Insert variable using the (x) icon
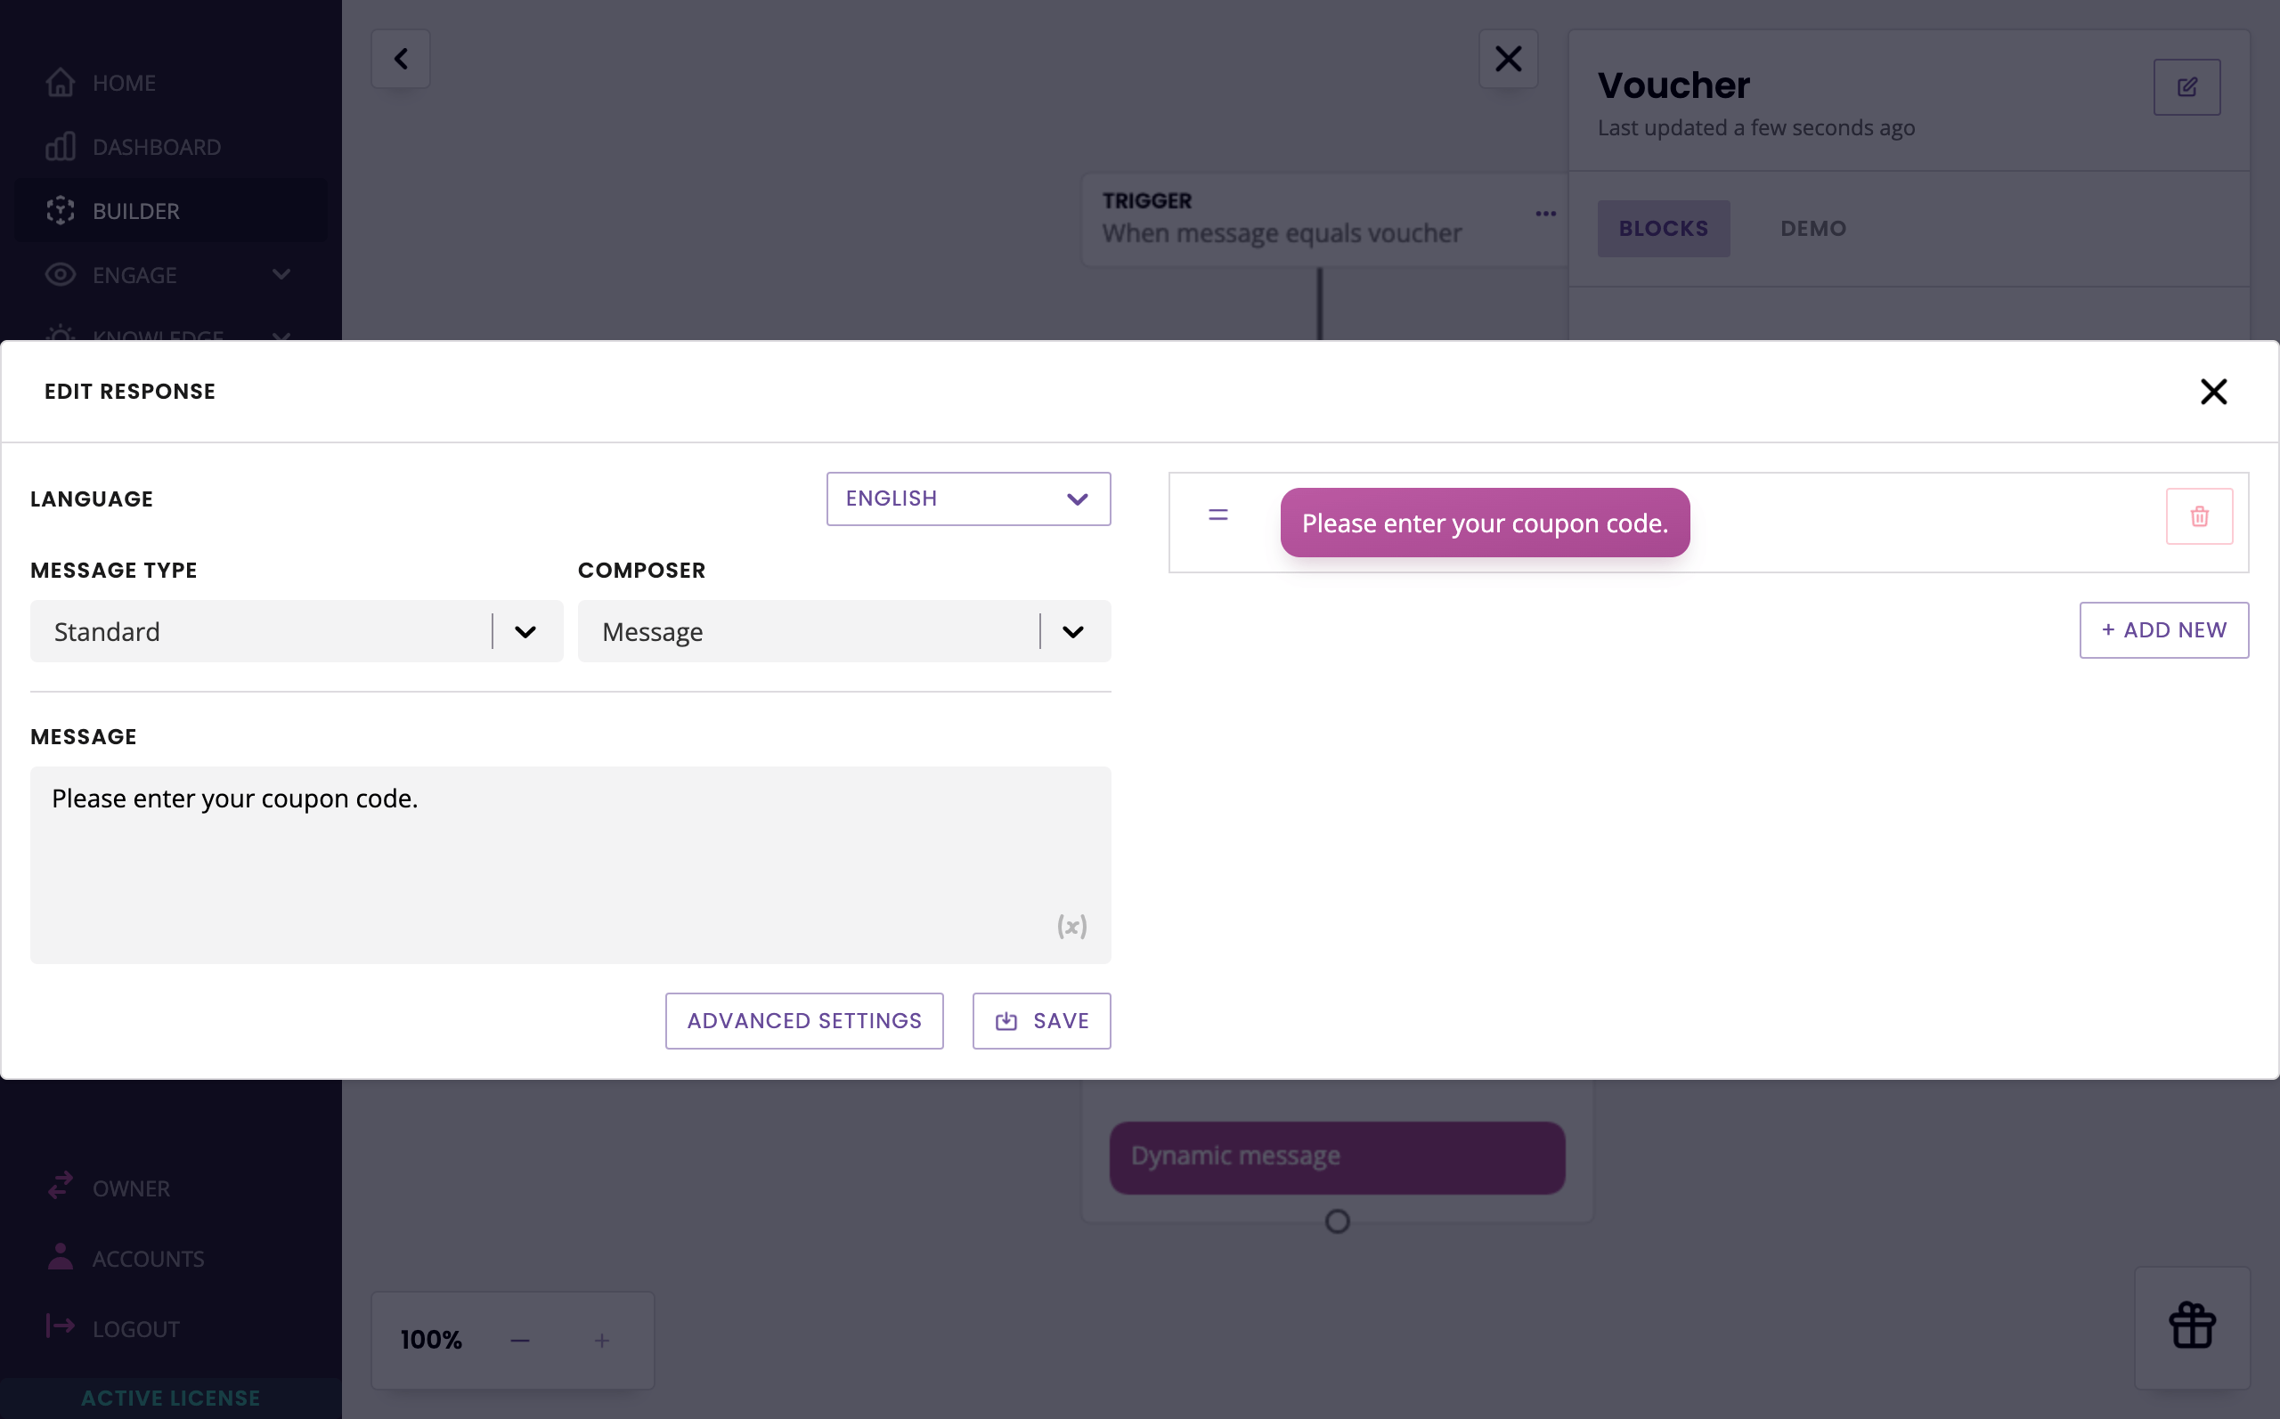 pyautogui.click(x=1071, y=927)
